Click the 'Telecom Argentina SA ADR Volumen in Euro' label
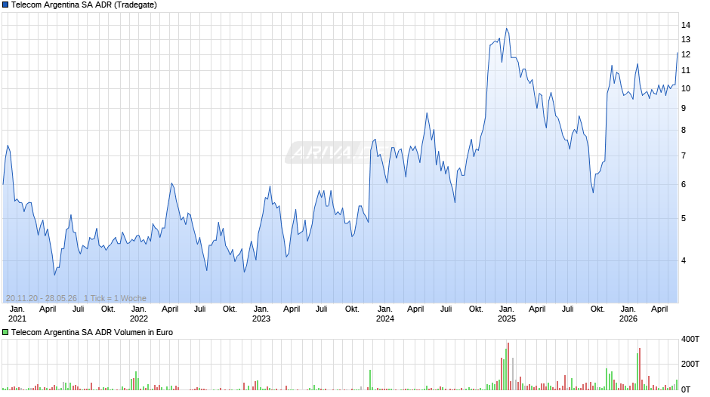Screen dimensions: 710x397 point(92,332)
